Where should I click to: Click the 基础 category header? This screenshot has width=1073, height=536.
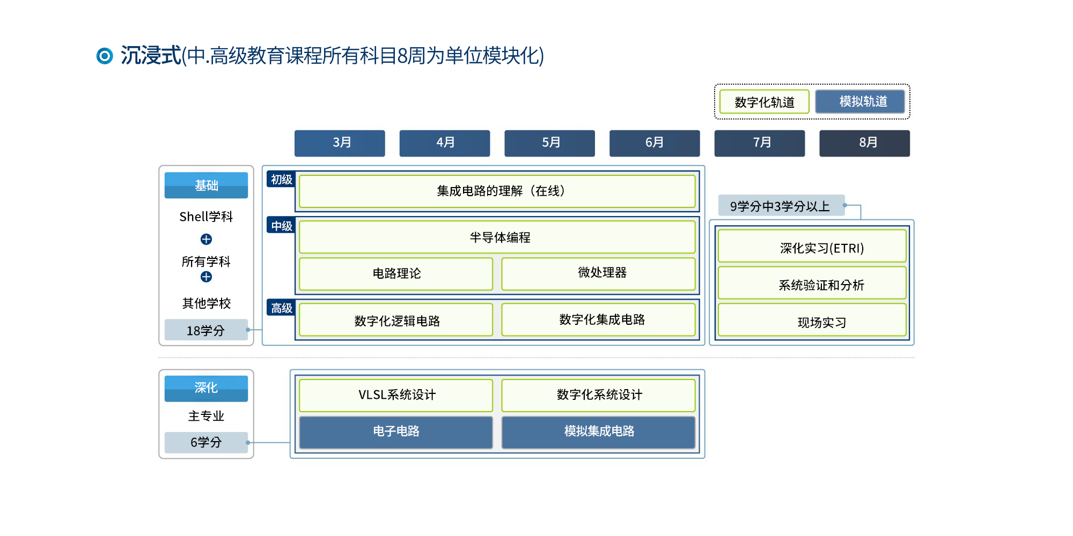pos(206,185)
